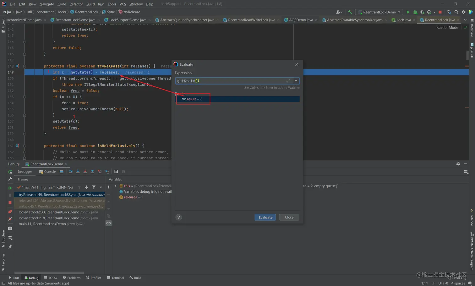The height and width of the screenshot is (286, 475).
Task: Click the green Build hammer icon
Action: coord(350,12)
